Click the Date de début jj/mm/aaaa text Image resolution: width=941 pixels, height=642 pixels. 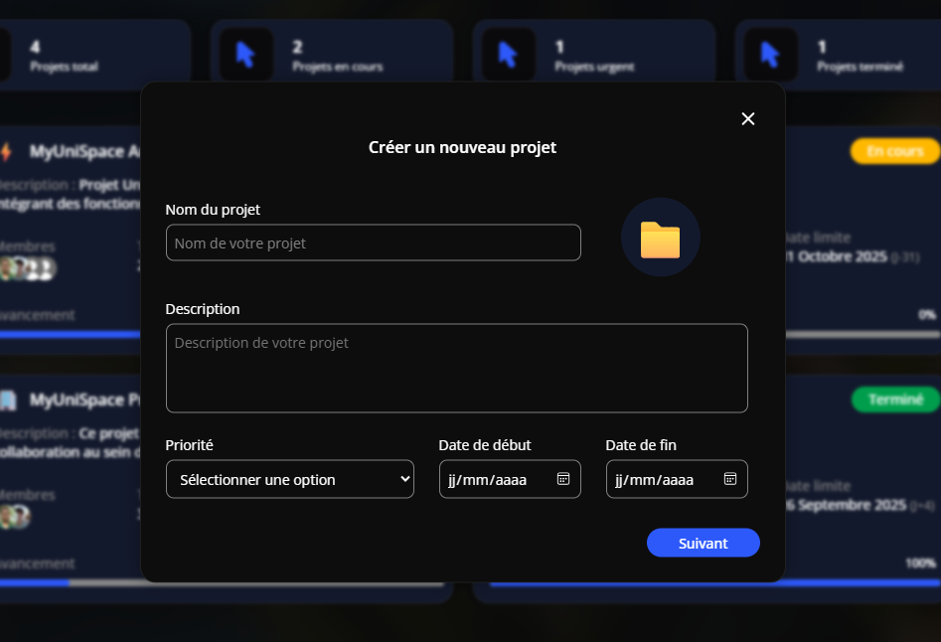(x=487, y=480)
